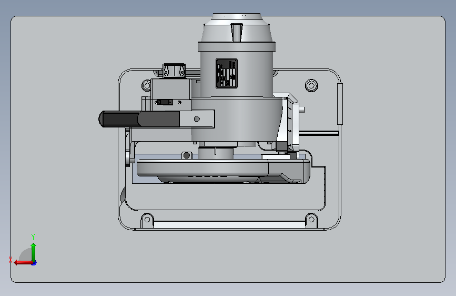Select the saw blade guard housing

click(223, 171)
